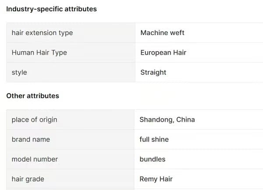Image resolution: width=263 pixels, height=190 pixels.
Task: Select the "Remy Hair" grade value
Action: [156, 179]
